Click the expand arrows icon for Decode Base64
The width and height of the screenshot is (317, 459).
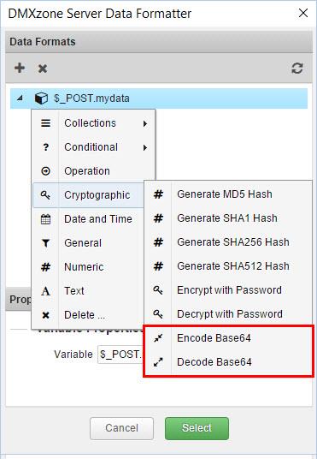pos(158,362)
